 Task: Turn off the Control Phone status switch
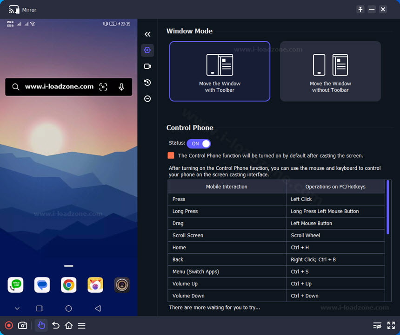pyautogui.click(x=199, y=143)
